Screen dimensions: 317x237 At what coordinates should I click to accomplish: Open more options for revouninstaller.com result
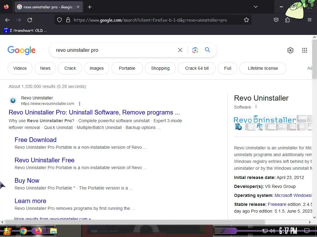pos(80,104)
